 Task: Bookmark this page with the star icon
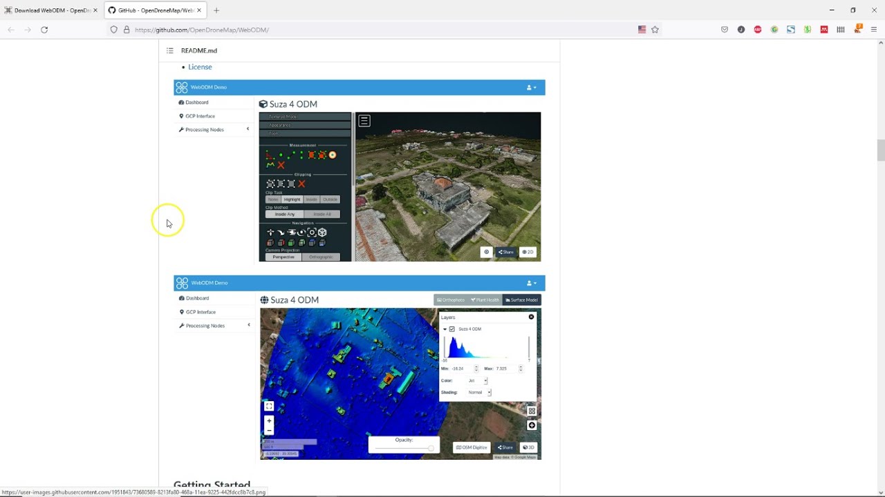[655, 30]
